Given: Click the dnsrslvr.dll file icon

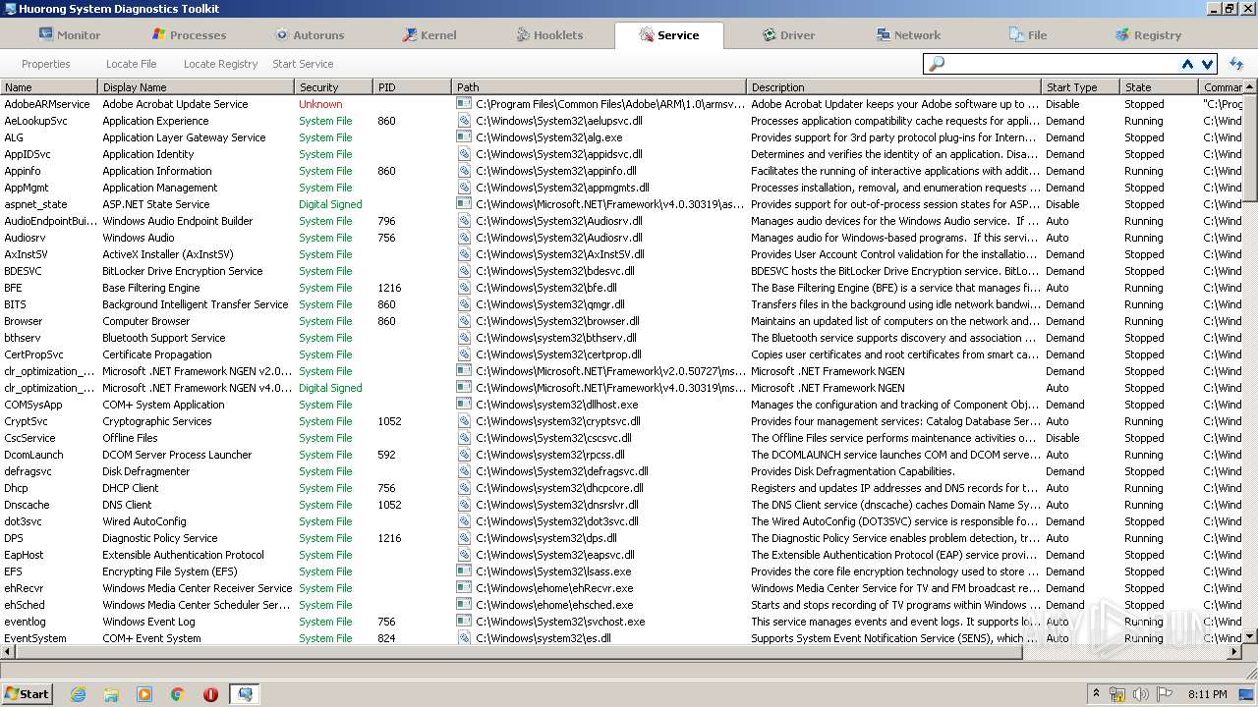Looking at the screenshot, I should [464, 505].
